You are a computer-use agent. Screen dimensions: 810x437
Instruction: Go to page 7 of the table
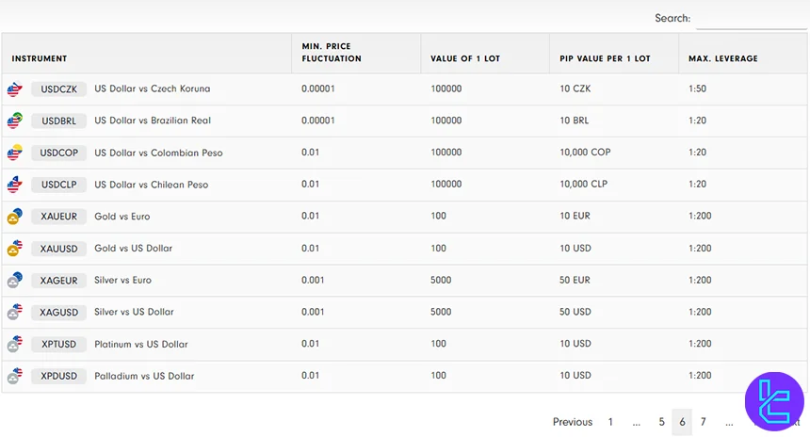(x=703, y=422)
